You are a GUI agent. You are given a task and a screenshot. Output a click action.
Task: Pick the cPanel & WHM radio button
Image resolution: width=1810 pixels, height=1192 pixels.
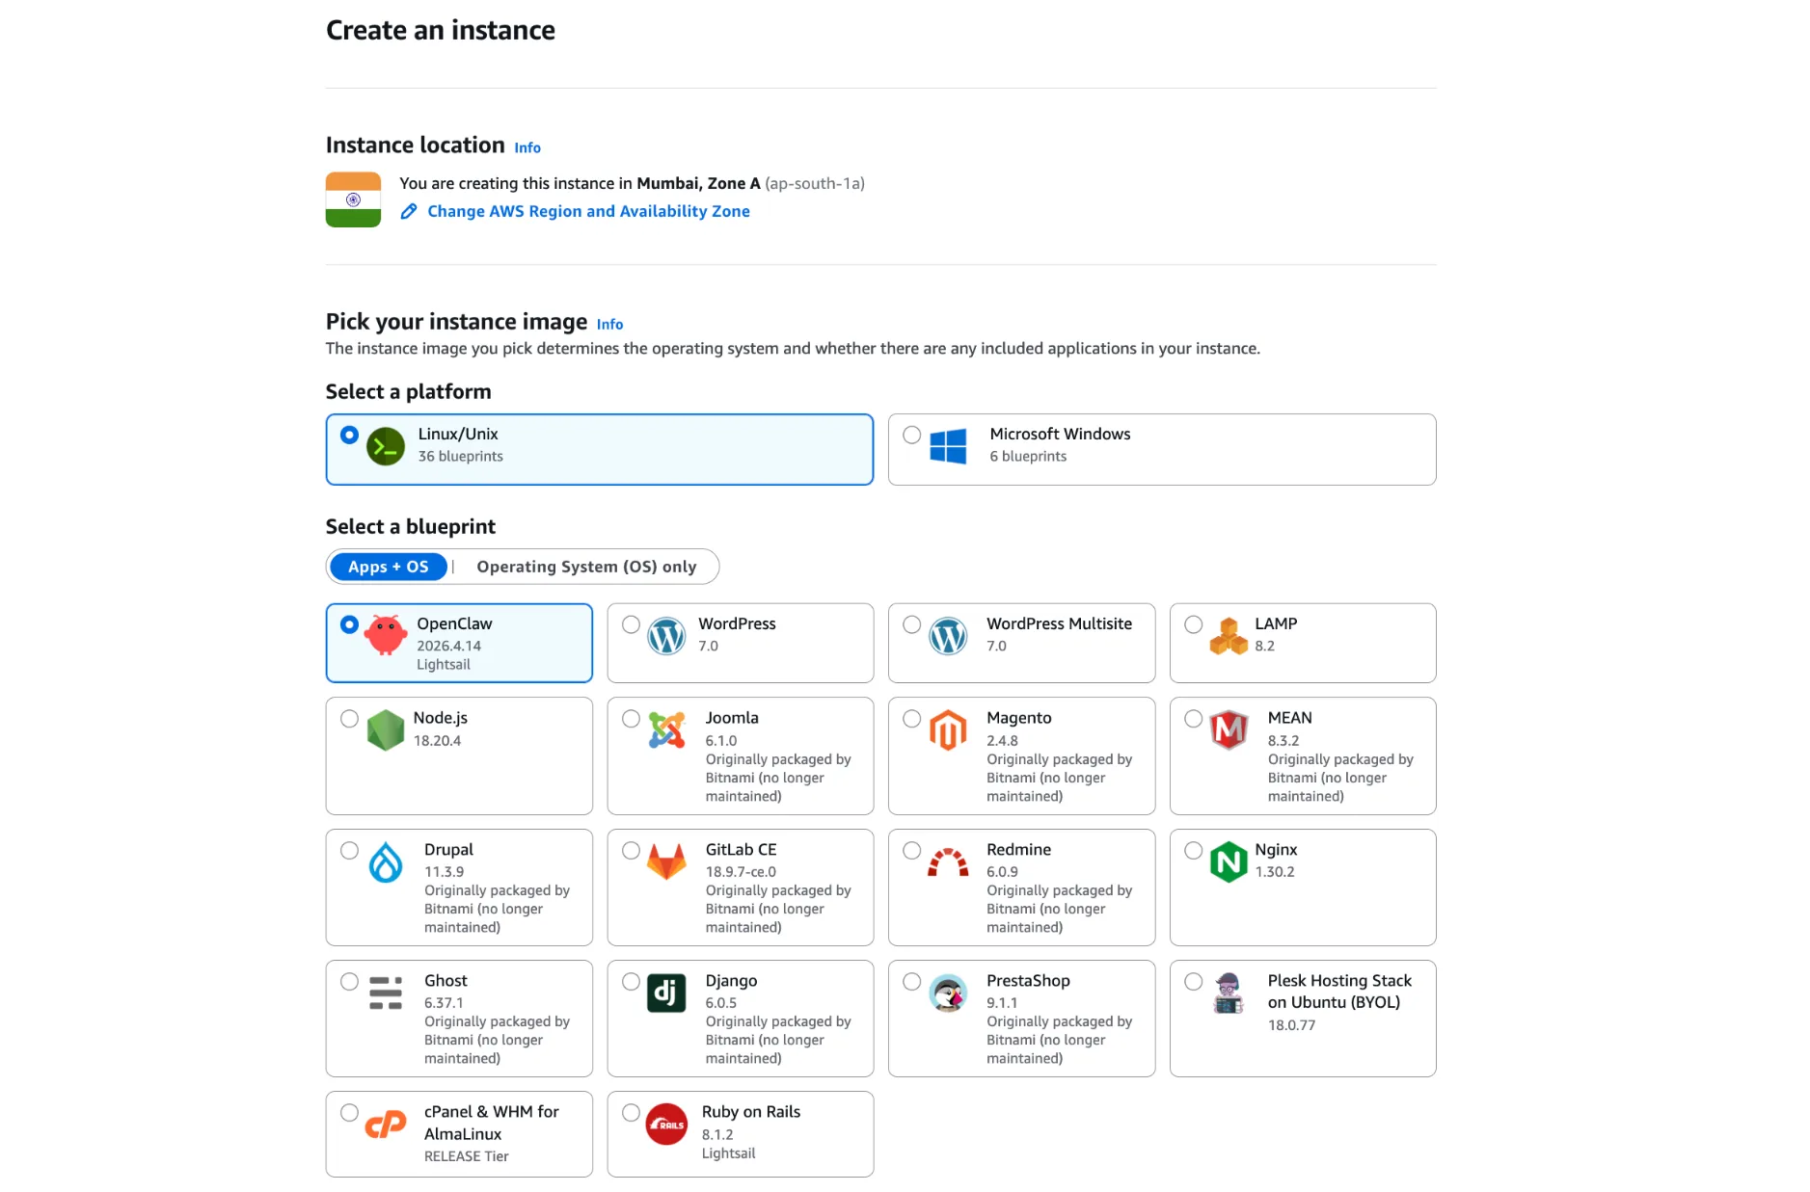(x=349, y=1112)
